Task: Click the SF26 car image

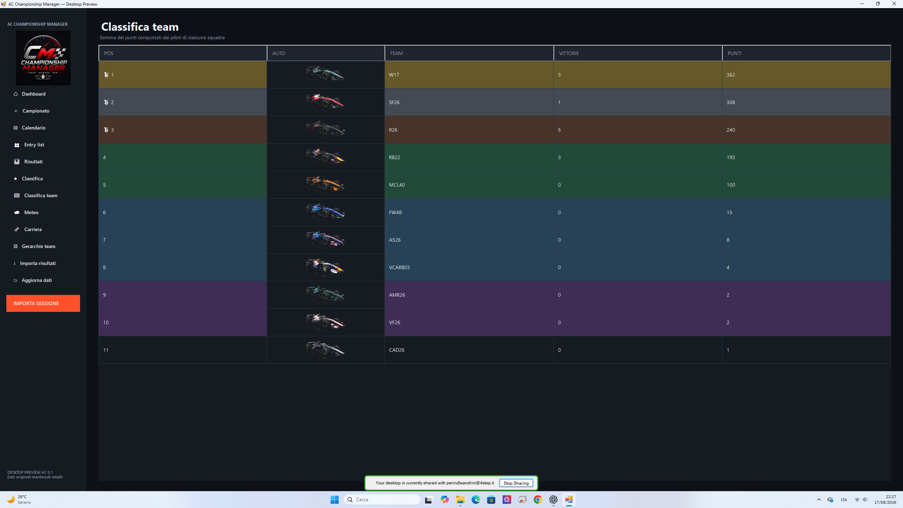Action: pyautogui.click(x=325, y=102)
